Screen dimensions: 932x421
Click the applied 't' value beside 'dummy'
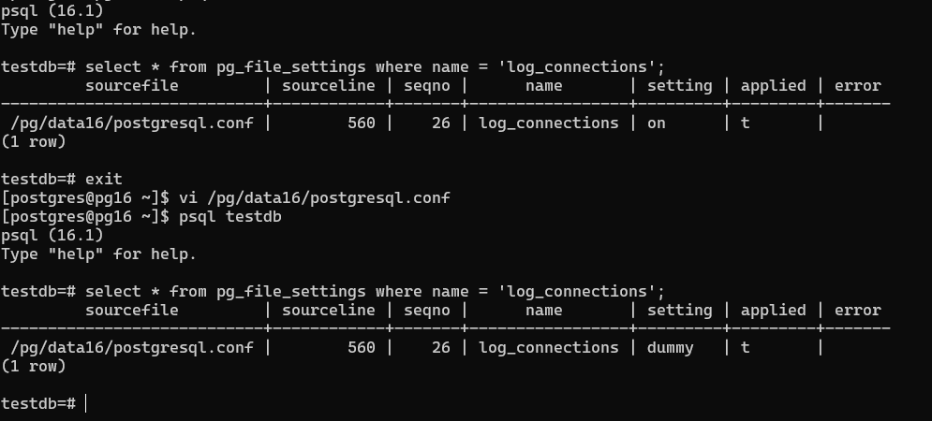(745, 347)
